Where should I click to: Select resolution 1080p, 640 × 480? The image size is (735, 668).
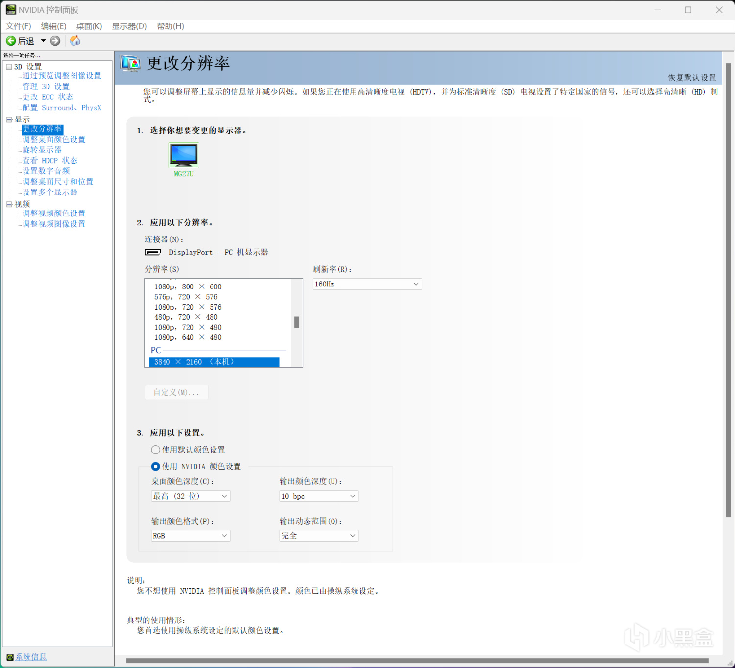pyautogui.click(x=188, y=337)
